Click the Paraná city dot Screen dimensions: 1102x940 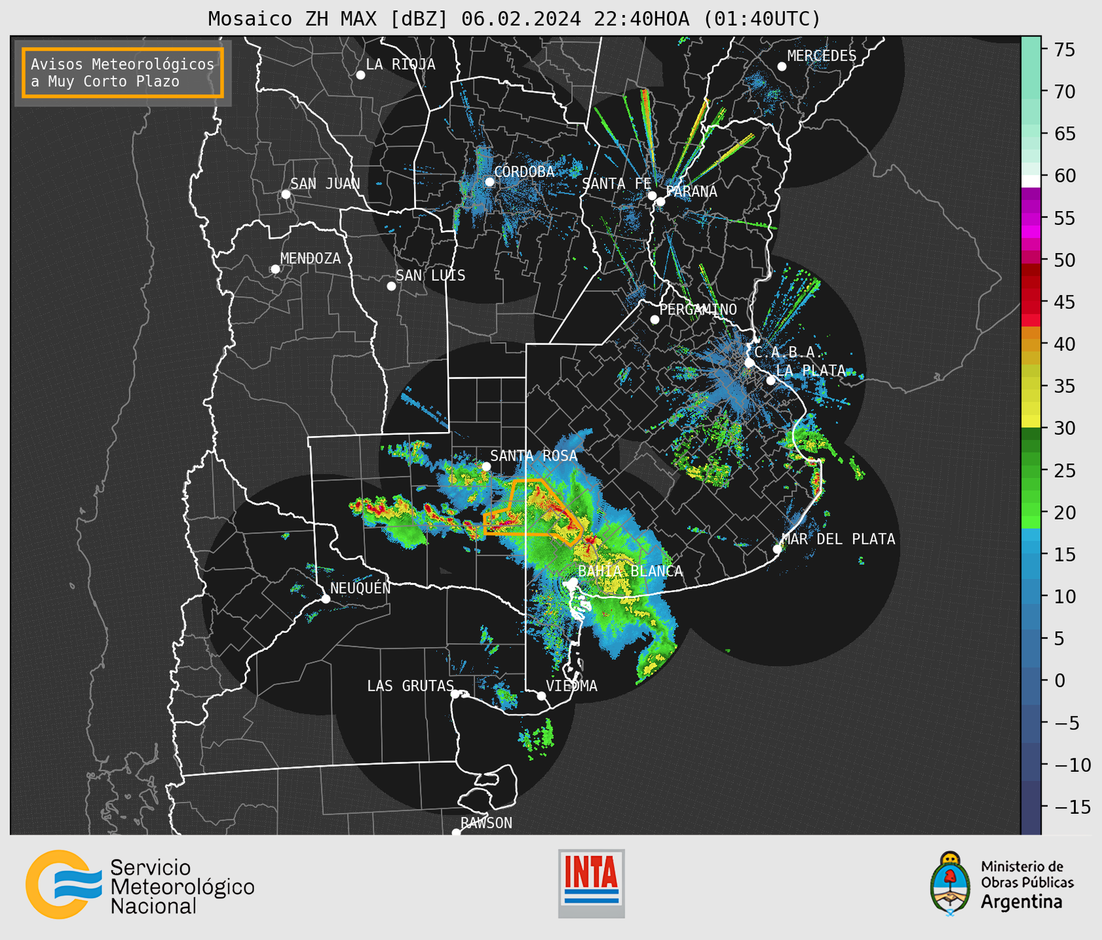point(660,201)
